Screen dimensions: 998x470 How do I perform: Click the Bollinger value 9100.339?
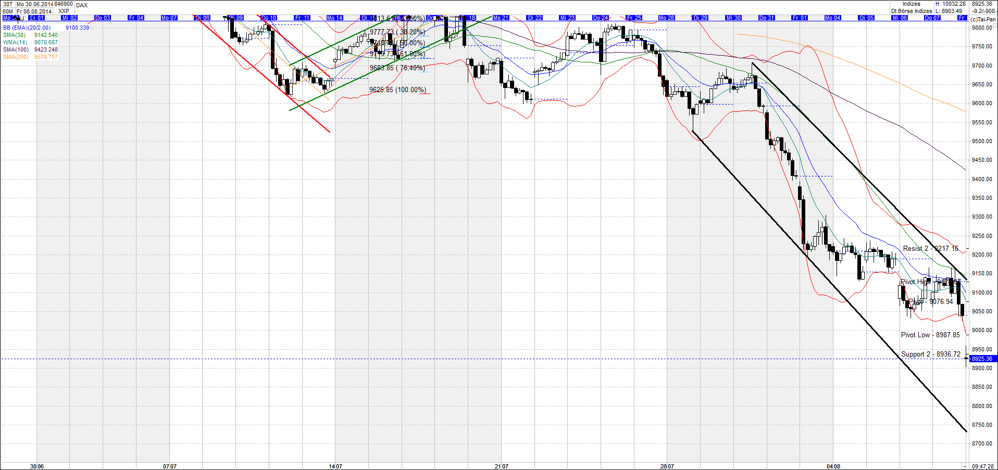pyautogui.click(x=77, y=28)
